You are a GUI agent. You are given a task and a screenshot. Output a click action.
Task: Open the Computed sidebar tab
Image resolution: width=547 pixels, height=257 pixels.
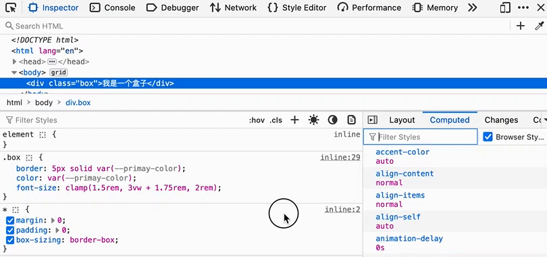(x=450, y=120)
